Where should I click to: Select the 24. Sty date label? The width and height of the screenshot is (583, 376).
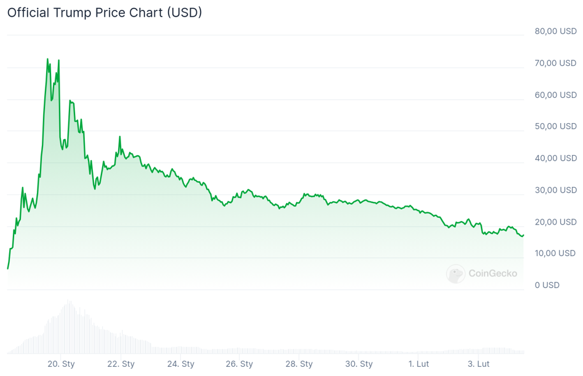[180, 364]
